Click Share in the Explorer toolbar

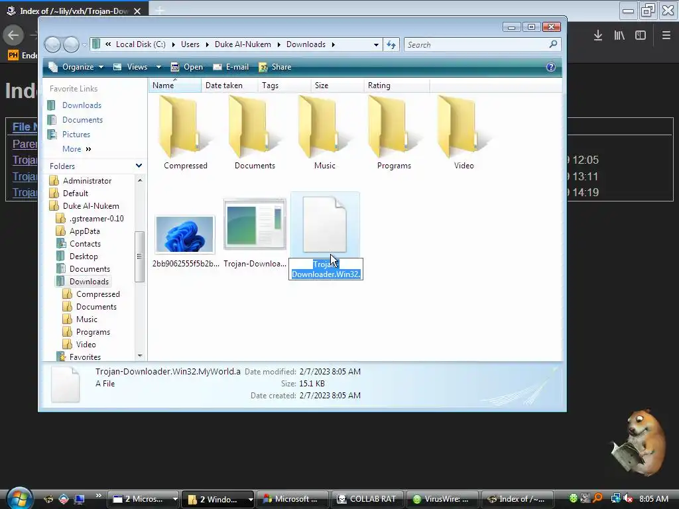275,67
